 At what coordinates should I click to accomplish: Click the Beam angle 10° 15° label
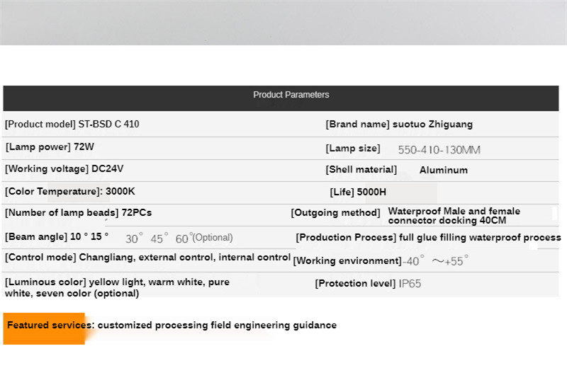57,237
